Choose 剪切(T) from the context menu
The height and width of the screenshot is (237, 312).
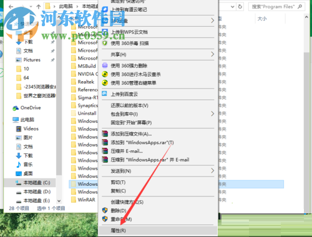pyautogui.click(x=118, y=182)
